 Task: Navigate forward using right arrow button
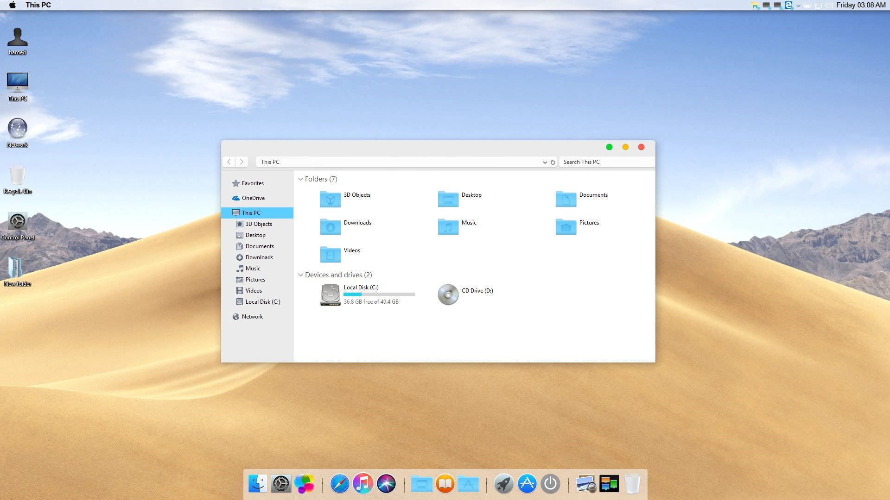[x=242, y=162]
